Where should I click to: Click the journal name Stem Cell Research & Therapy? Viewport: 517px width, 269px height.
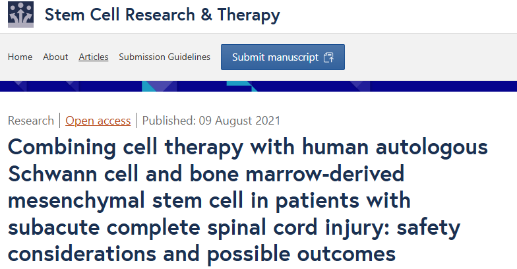pyautogui.click(x=162, y=15)
